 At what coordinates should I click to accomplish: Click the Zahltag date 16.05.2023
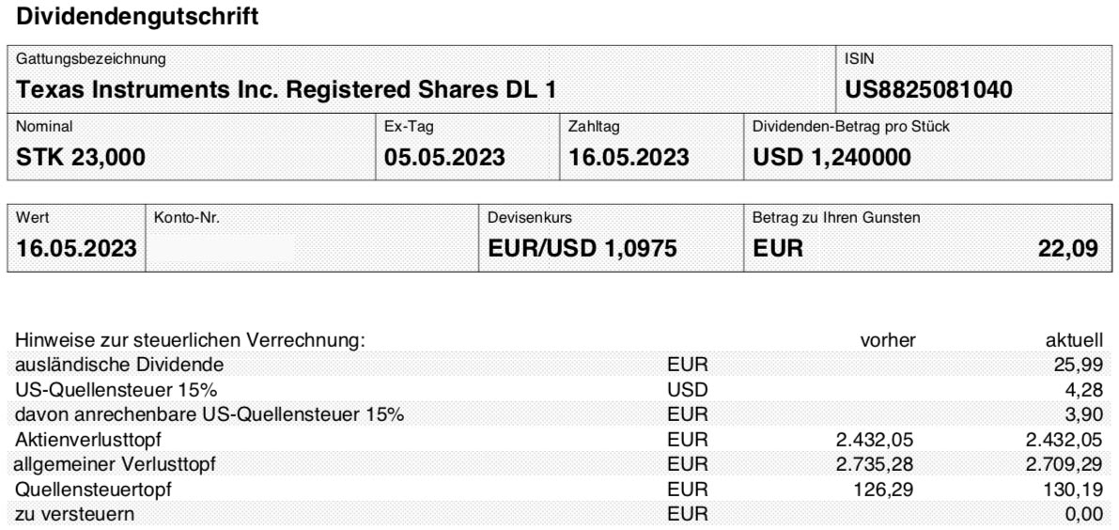(629, 157)
